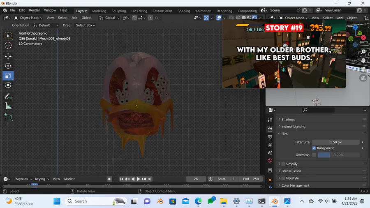Play the animation in reverse
The image size is (370, 208).
coord(133,179)
